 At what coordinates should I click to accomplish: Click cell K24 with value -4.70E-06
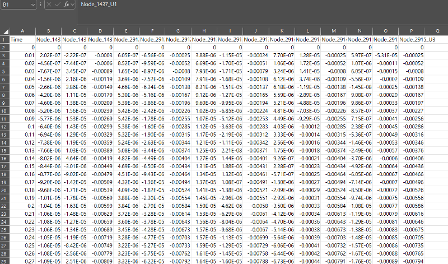coord(282,221)
